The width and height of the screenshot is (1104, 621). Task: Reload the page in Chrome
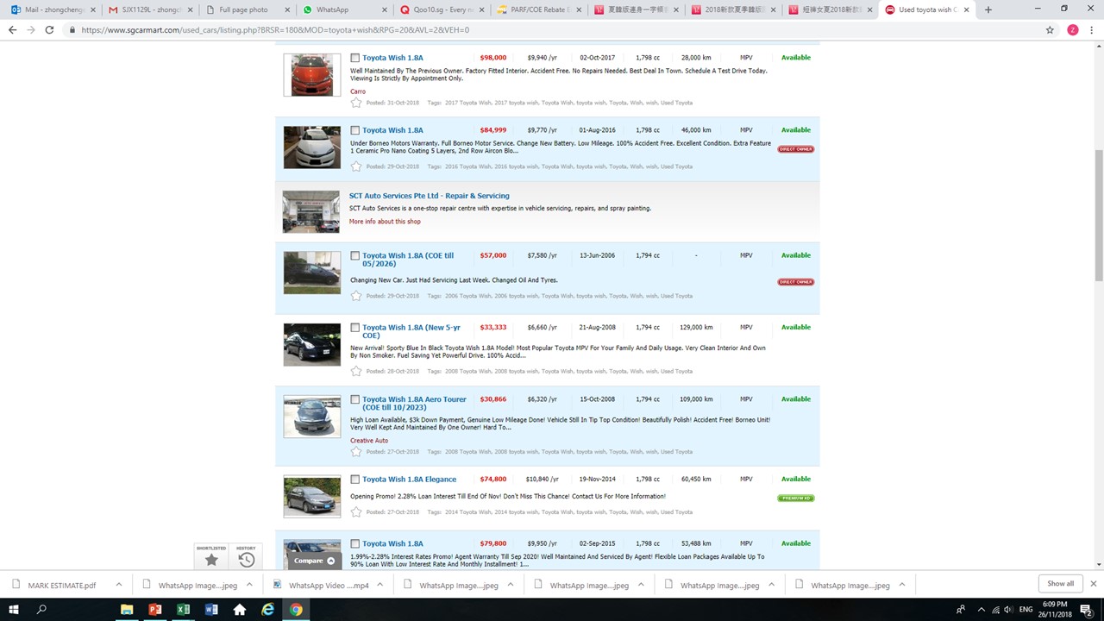coord(49,29)
